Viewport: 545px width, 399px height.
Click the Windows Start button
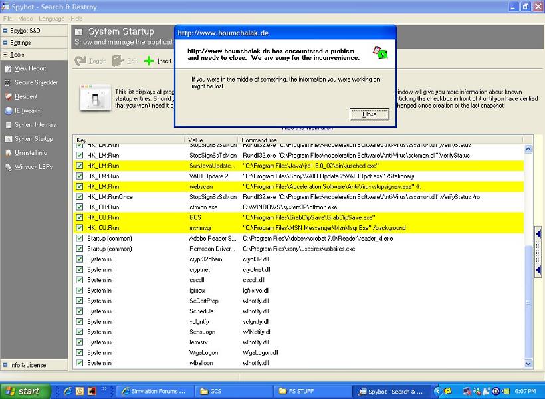[x=22, y=391]
